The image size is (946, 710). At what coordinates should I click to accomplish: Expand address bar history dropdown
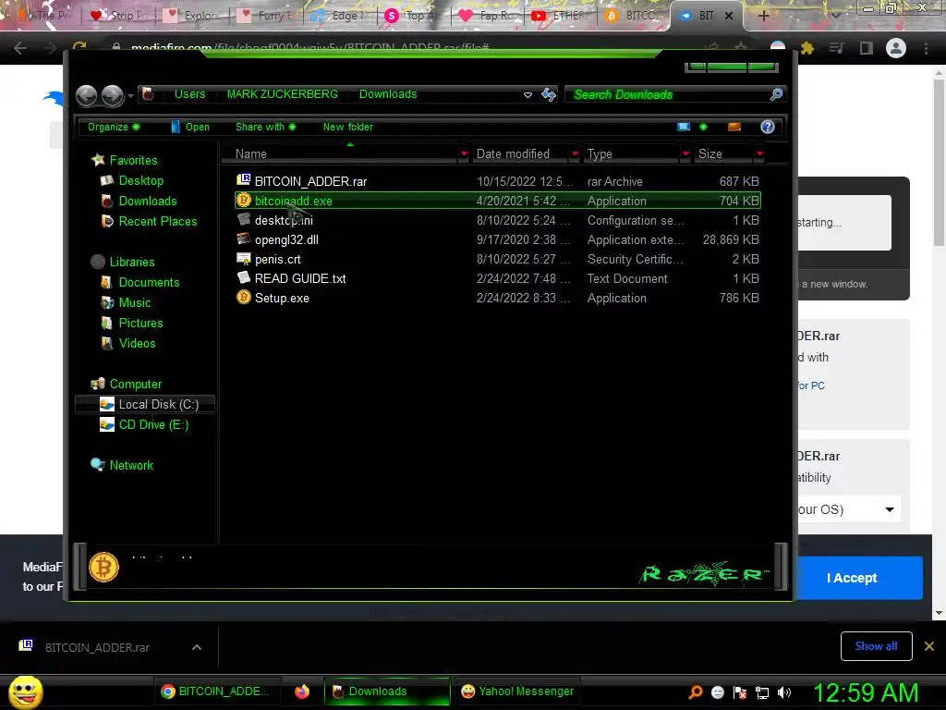pyautogui.click(x=528, y=95)
